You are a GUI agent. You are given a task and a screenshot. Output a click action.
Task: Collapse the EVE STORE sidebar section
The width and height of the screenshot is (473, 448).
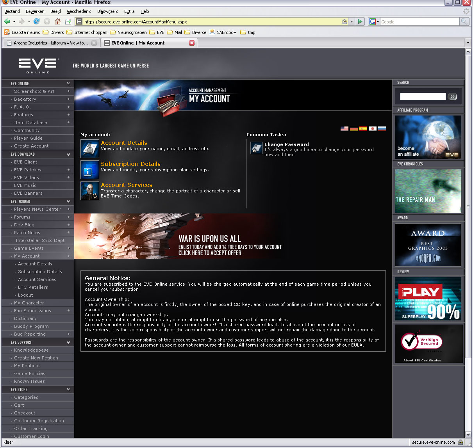68,389
